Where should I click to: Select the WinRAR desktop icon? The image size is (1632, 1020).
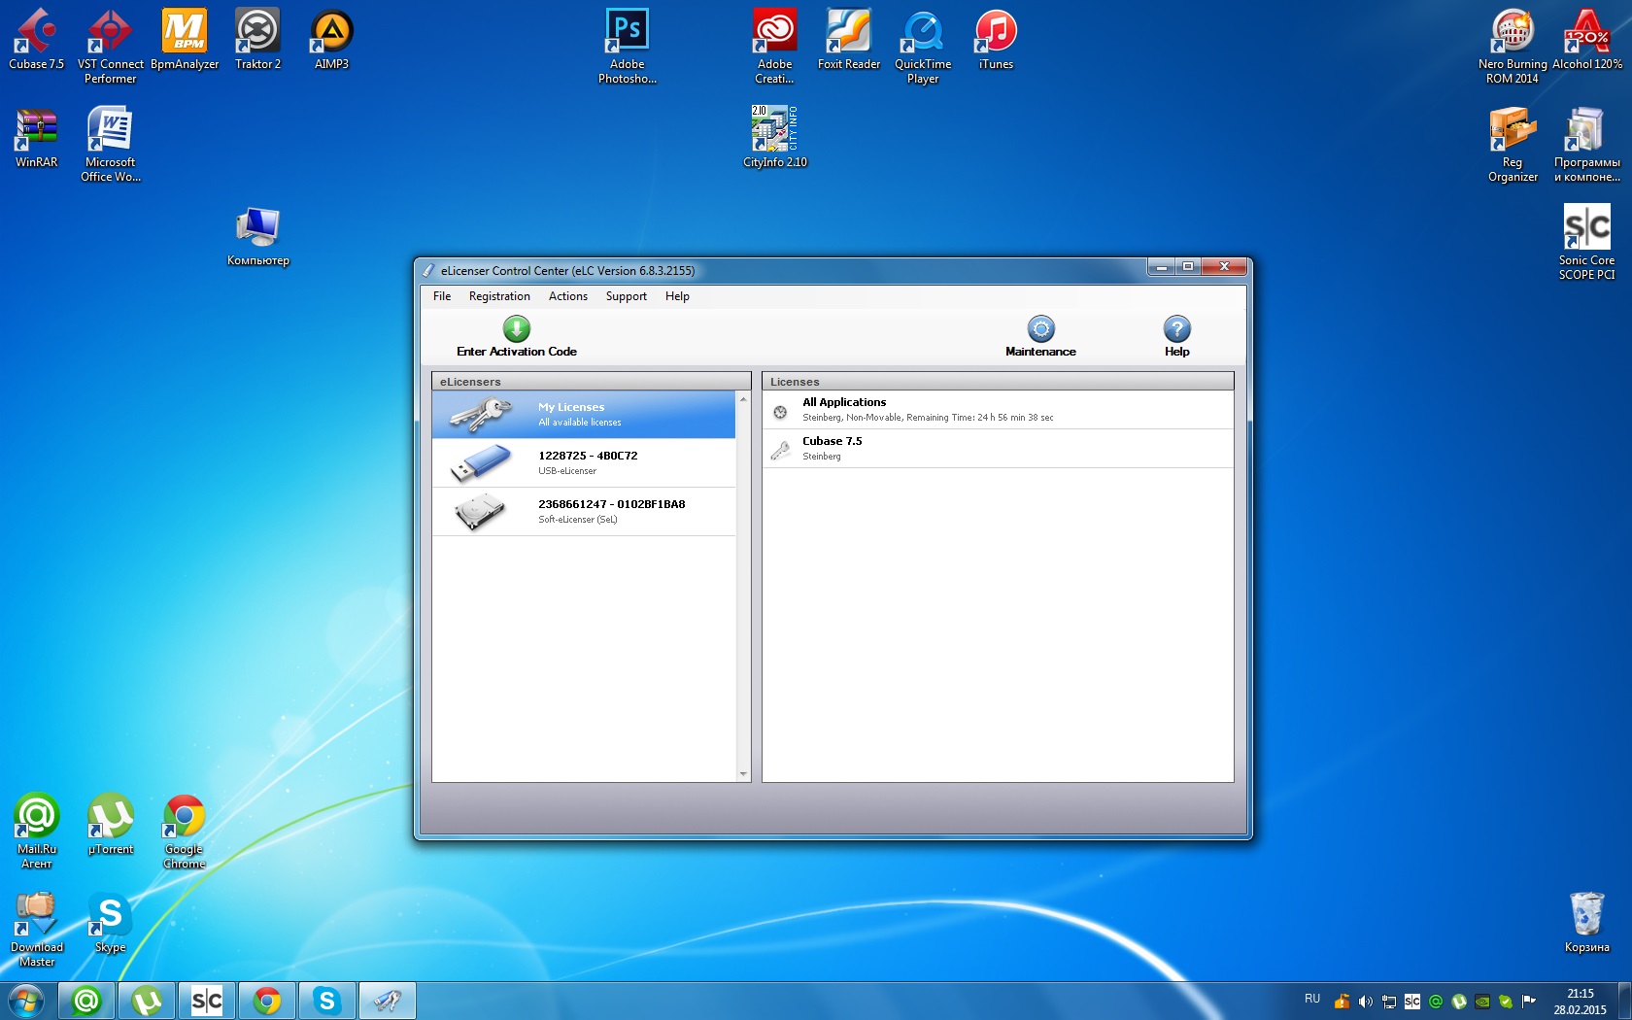pos(37,138)
